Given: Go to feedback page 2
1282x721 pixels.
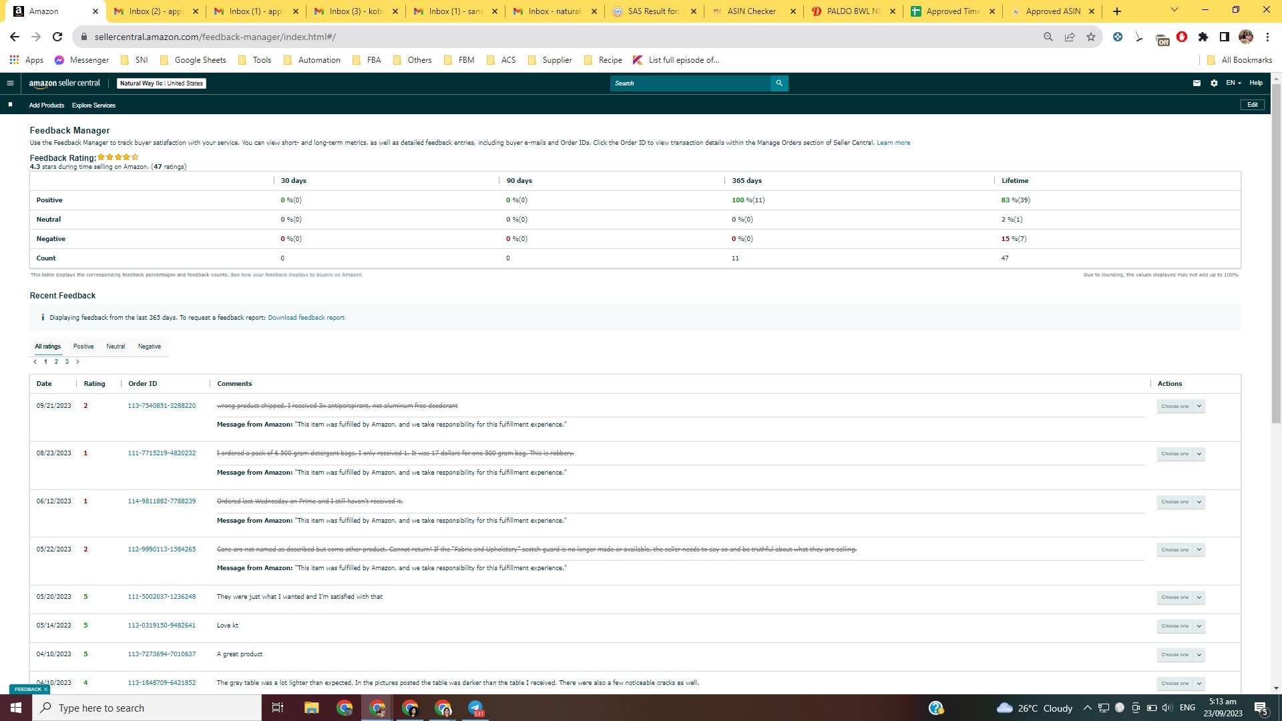Looking at the screenshot, I should [56, 362].
